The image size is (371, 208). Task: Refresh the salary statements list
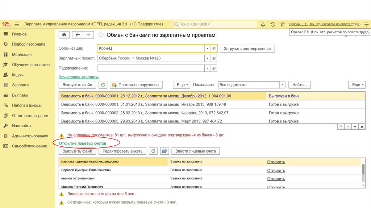[x=103, y=85]
